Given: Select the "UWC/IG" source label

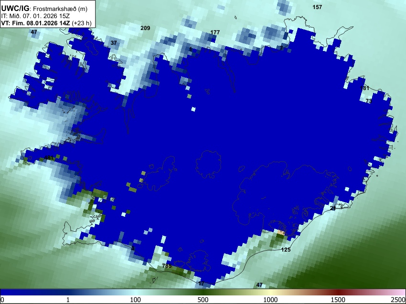Looking at the screenshot, I should coord(15,9).
